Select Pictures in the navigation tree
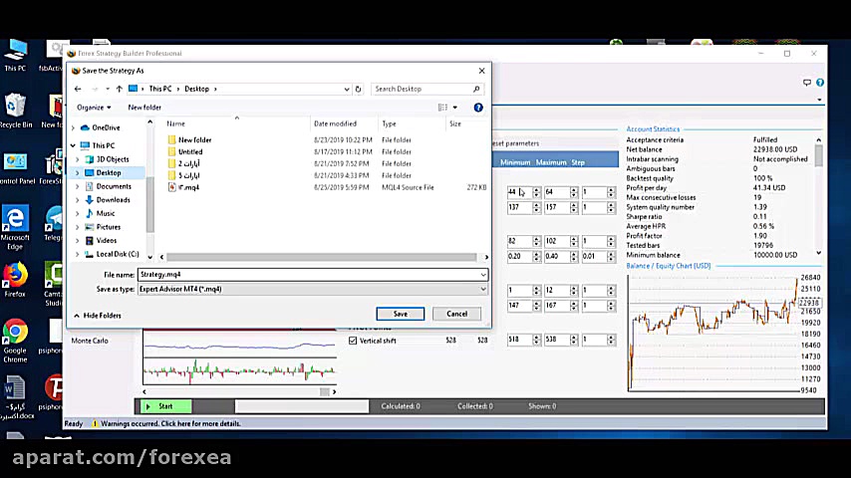Screen dimensions: 851x478 click(103, 227)
